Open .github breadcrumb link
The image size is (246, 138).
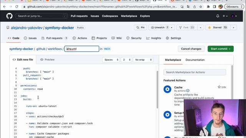40,49
